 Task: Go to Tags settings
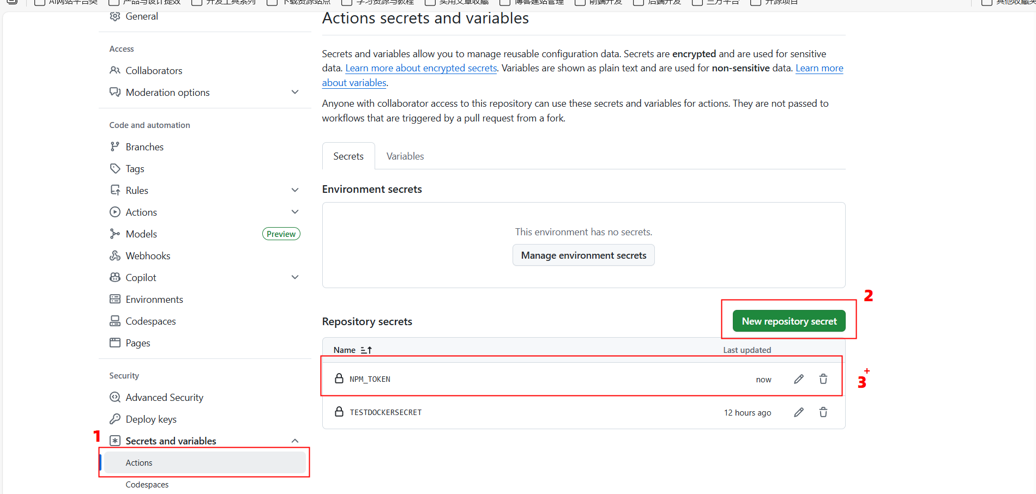click(135, 169)
